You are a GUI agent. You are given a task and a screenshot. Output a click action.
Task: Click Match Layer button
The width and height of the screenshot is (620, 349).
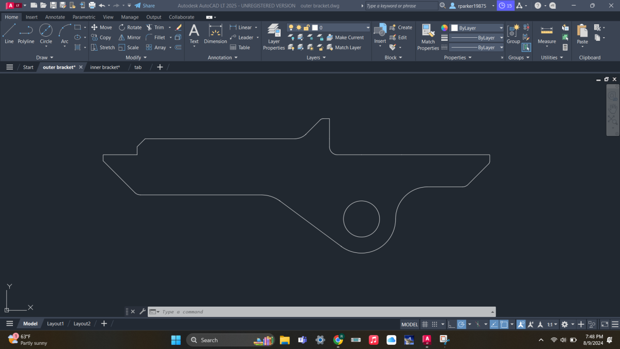(x=344, y=47)
